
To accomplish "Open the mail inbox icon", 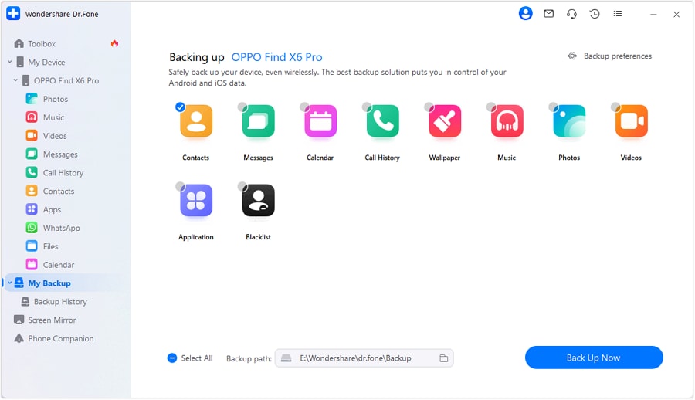I will 549,14.
